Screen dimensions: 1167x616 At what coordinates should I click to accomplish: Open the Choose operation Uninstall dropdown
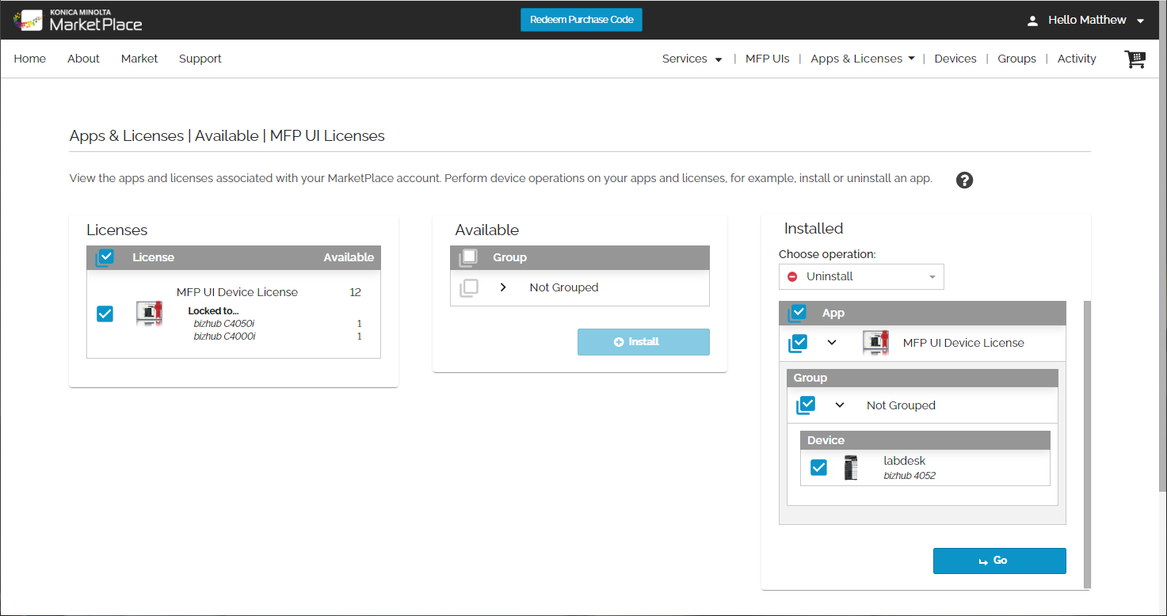[x=861, y=277]
